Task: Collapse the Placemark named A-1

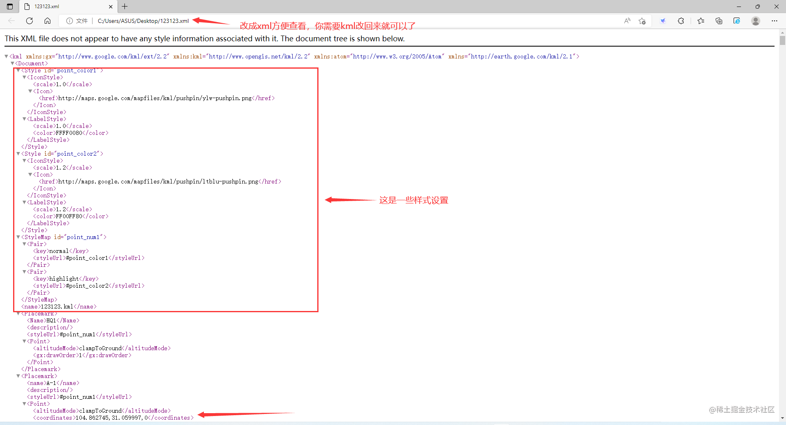Action: coord(18,376)
